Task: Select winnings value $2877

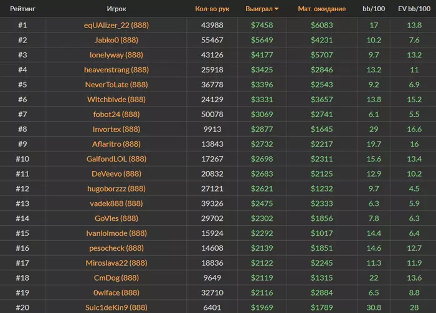Action: (x=262, y=129)
